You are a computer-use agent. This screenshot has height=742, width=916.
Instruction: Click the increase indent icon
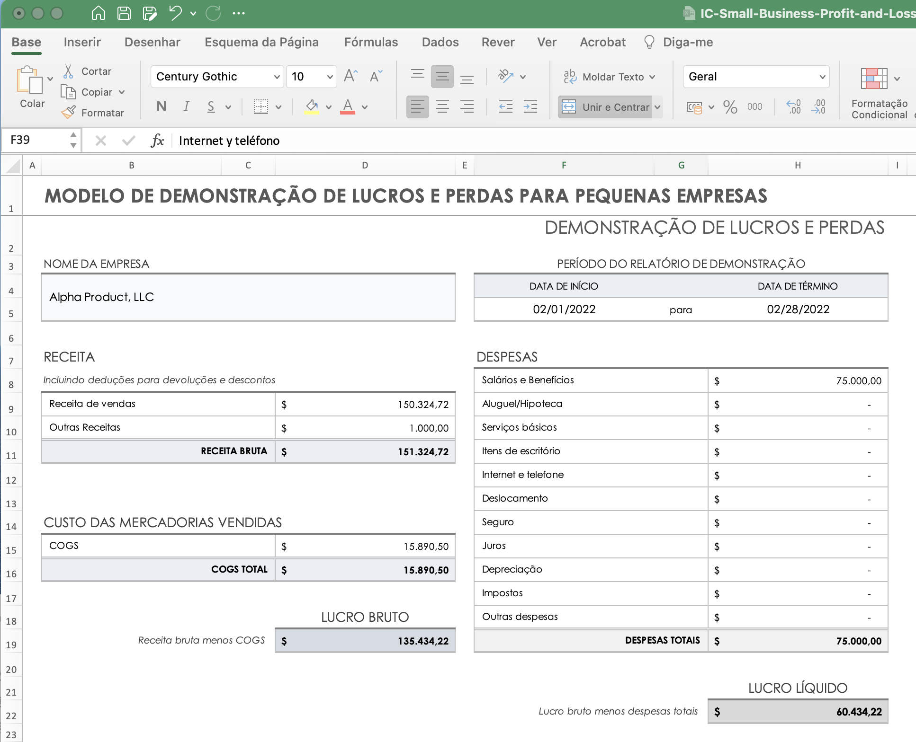530,107
